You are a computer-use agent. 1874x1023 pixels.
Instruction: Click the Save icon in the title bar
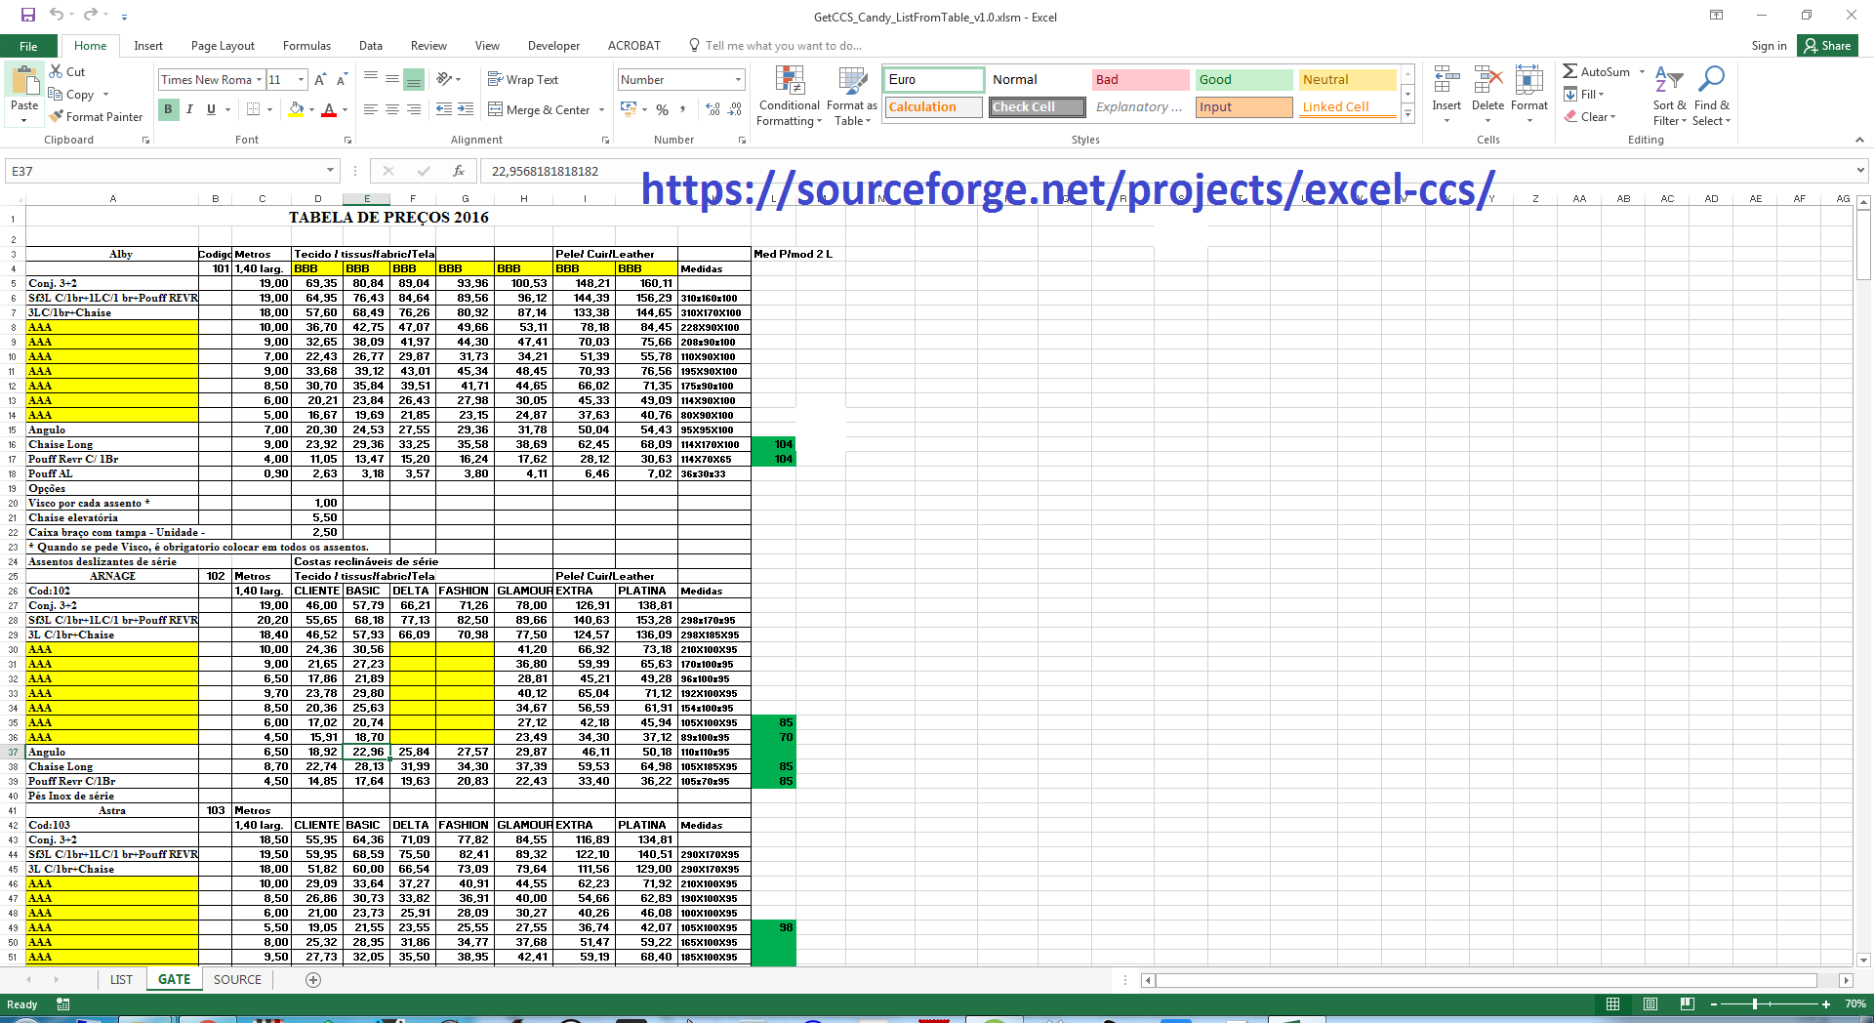pos(28,15)
